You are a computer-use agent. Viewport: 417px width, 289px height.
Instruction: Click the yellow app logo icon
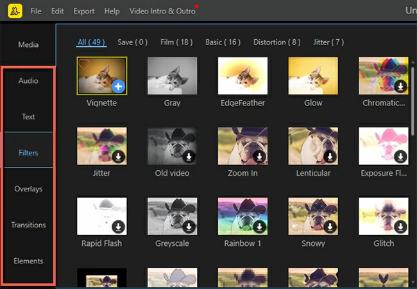15,11
